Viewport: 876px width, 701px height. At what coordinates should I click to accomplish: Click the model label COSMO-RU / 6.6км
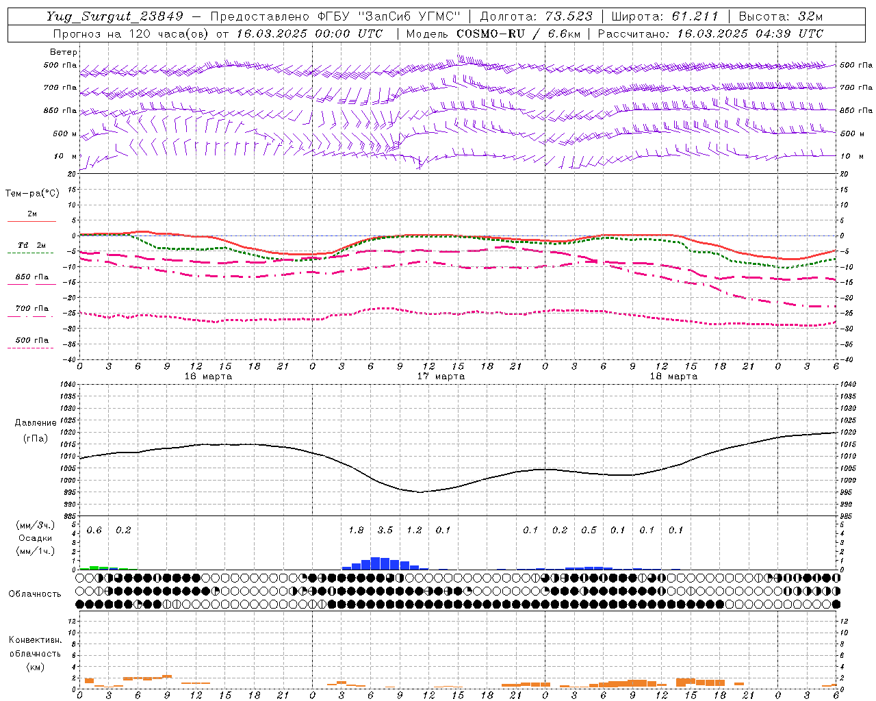coord(518,34)
